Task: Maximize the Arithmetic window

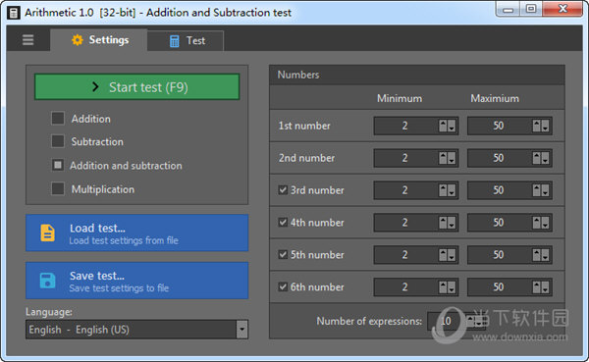Action: click(531, 9)
